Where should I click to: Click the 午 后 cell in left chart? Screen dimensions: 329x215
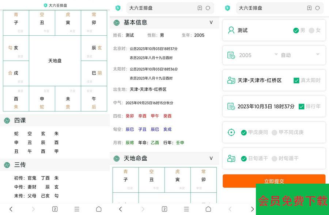pyautogui.click(x=94, y=98)
